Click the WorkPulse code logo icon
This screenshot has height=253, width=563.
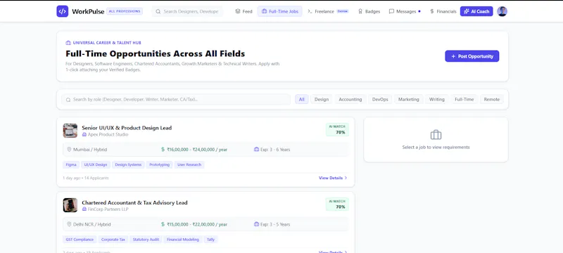[x=62, y=11]
